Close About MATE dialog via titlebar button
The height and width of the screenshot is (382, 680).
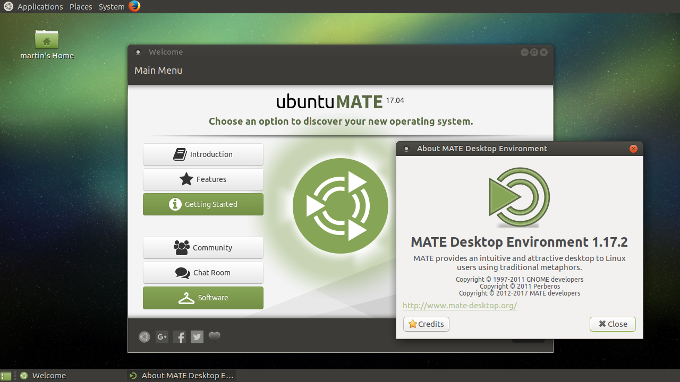point(633,149)
